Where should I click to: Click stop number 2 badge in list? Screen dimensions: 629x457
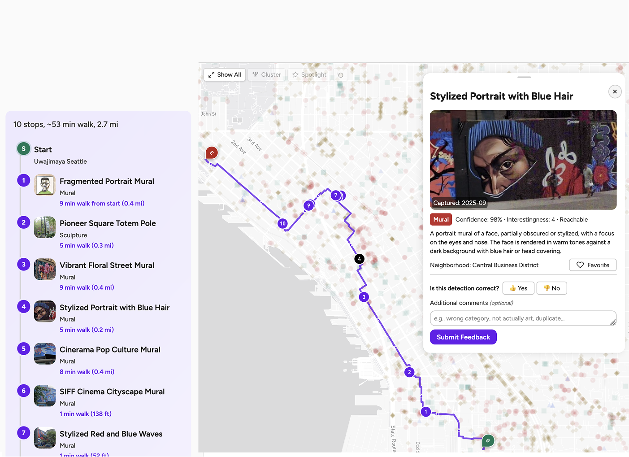24,222
